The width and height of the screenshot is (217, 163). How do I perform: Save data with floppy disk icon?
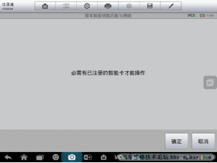150,6
